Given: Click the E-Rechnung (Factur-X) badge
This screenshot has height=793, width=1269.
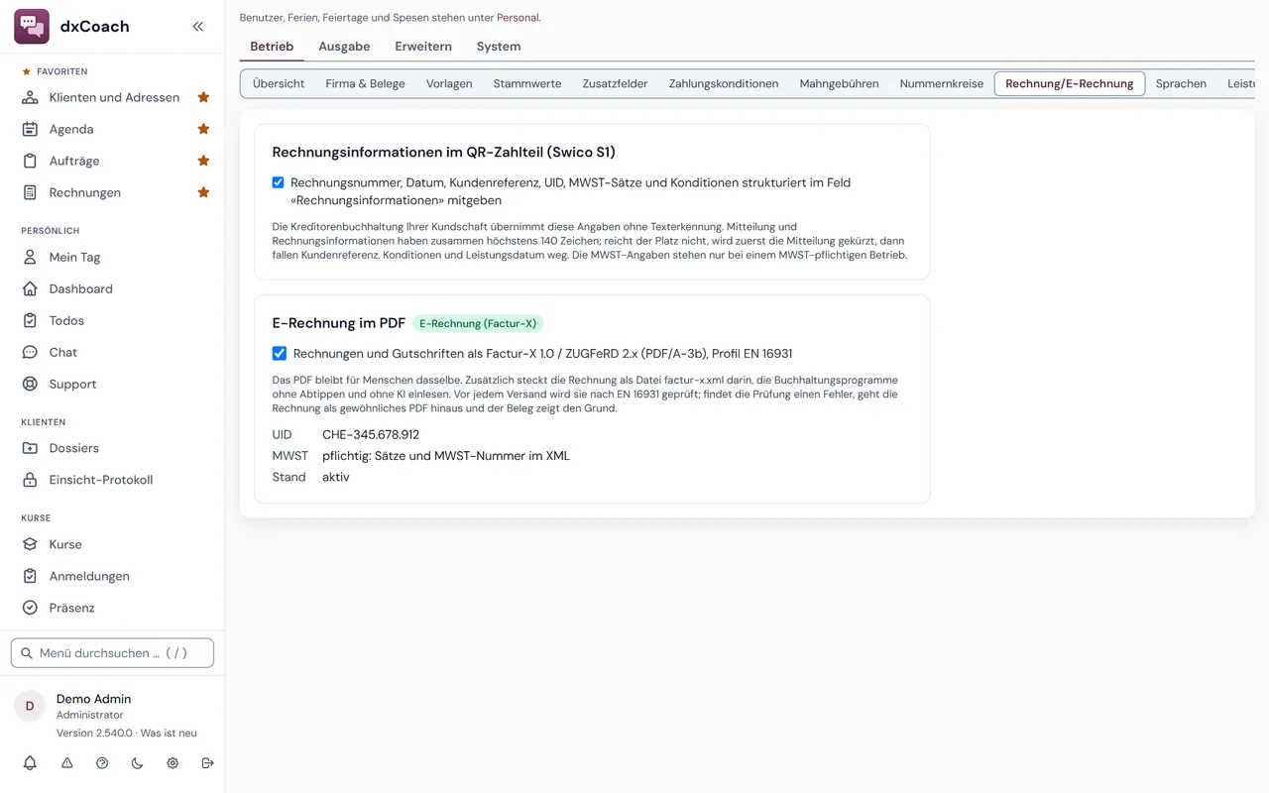Looking at the screenshot, I should (x=478, y=323).
